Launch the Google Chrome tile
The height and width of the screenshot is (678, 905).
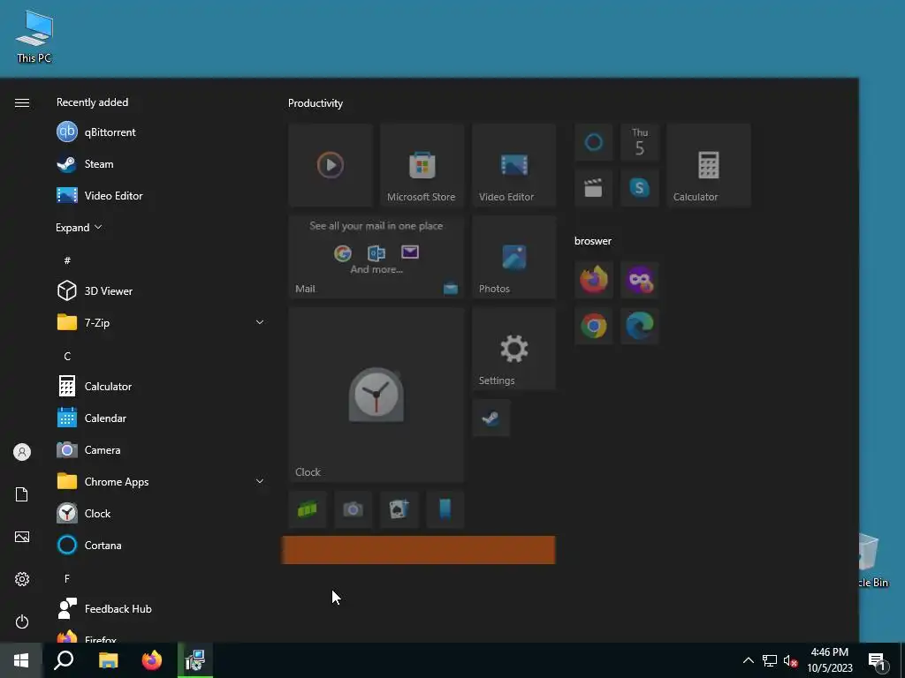click(593, 326)
